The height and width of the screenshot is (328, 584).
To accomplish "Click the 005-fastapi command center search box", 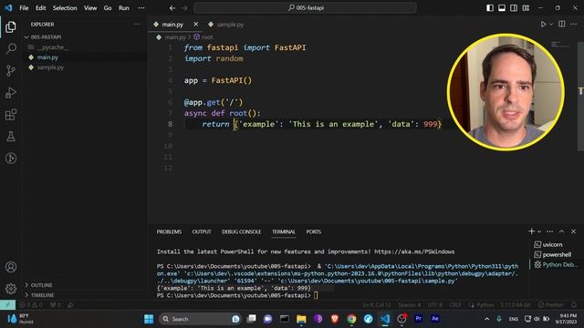I will pos(305,8).
